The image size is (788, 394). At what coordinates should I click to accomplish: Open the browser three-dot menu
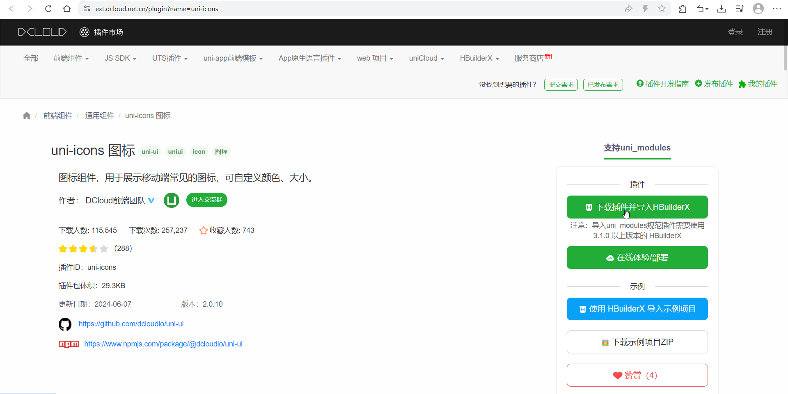[x=777, y=9]
